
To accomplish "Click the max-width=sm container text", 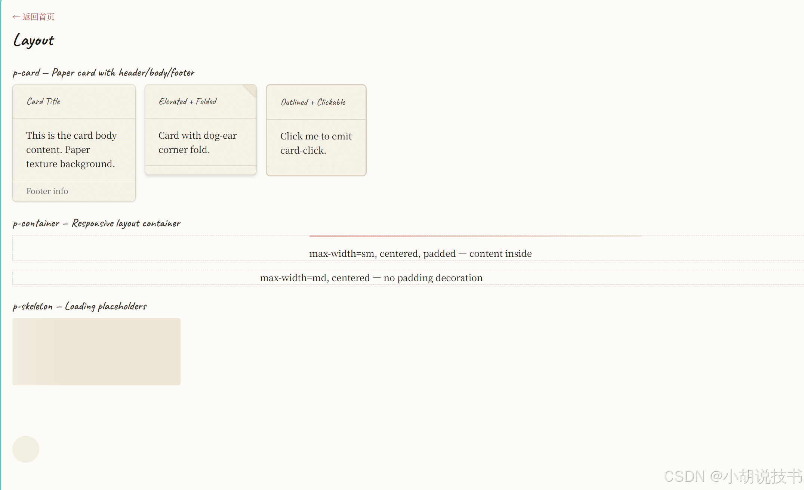I will coord(420,253).
